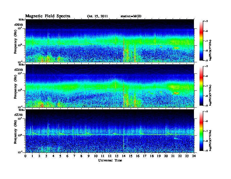This screenshot has width=231, height=179.
Task: Click the time axis tick label "16"
Action: tap(138, 156)
